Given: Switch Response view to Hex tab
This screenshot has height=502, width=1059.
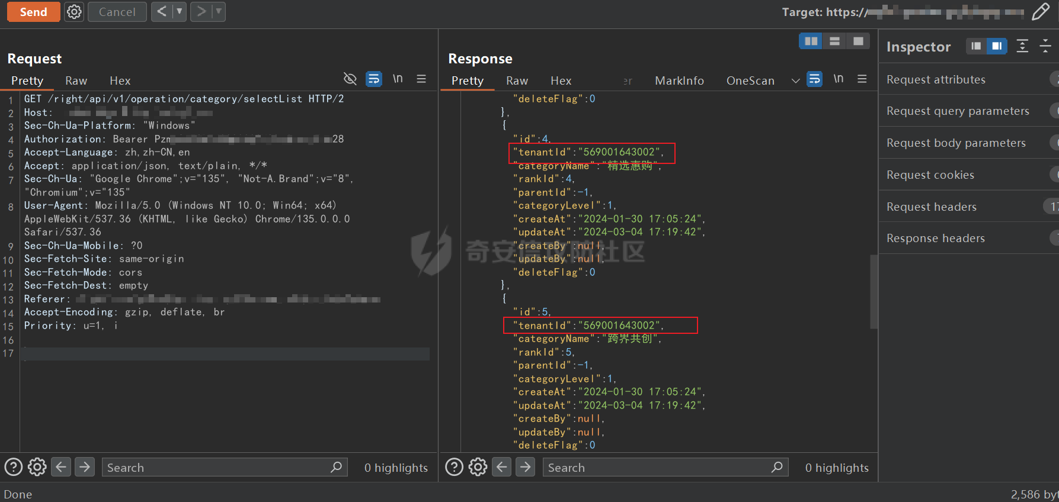Looking at the screenshot, I should 561,81.
